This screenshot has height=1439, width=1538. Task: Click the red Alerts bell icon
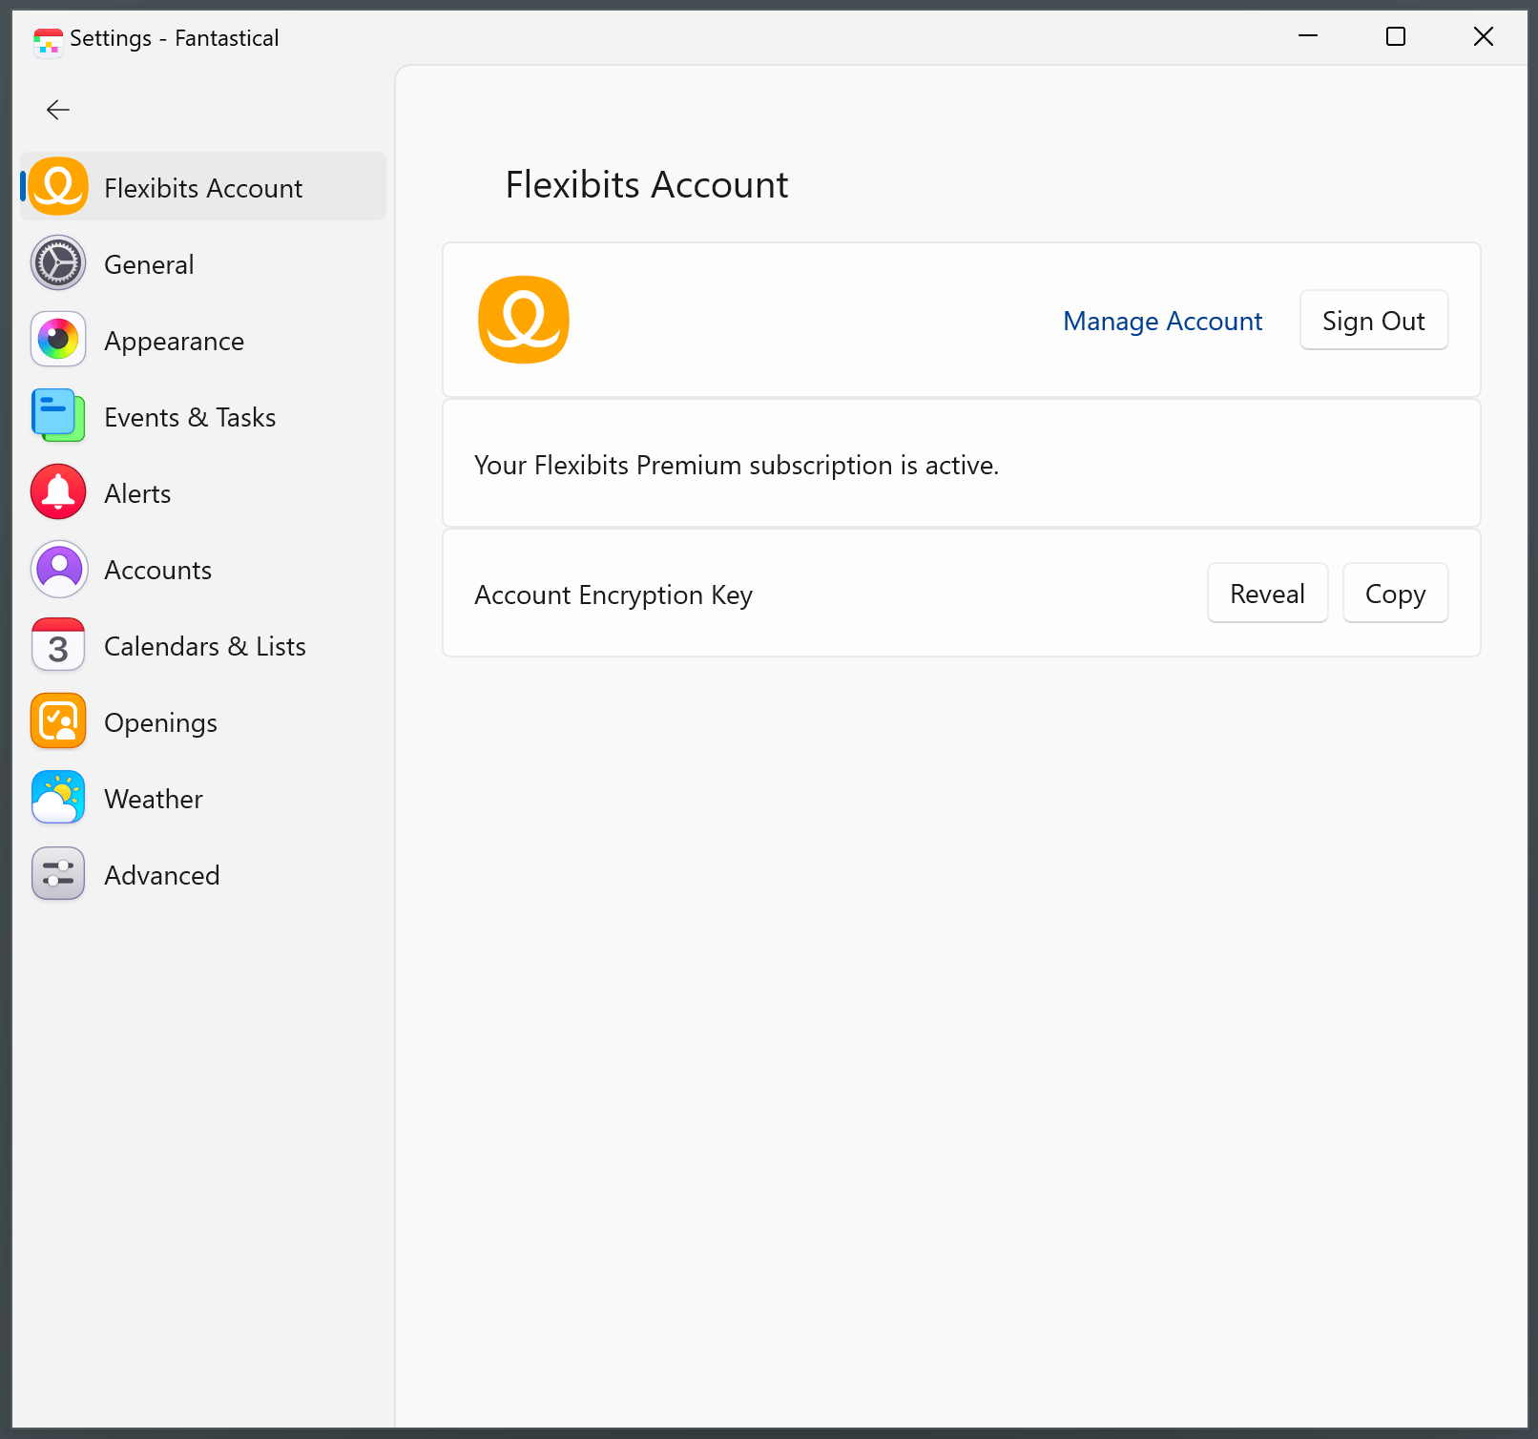click(x=58, y=491)
